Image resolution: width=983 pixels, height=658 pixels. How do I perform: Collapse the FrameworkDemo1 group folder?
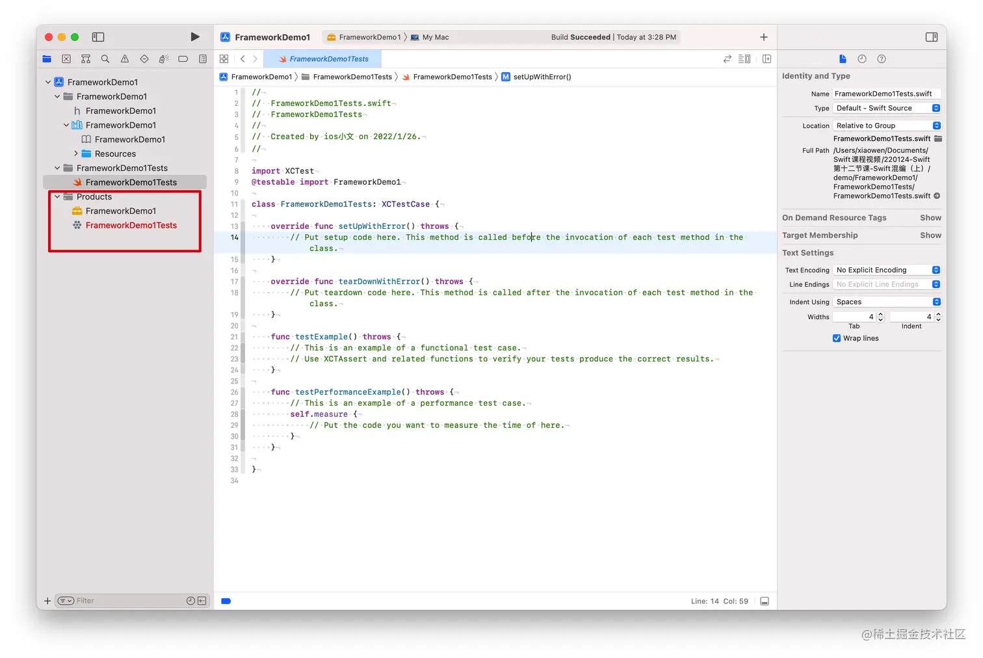pyautogui.click(x=57, y=96)
